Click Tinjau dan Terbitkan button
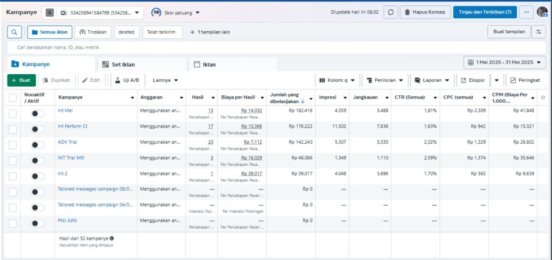This screenshot has width=552, height=260. tap(485, 12)
